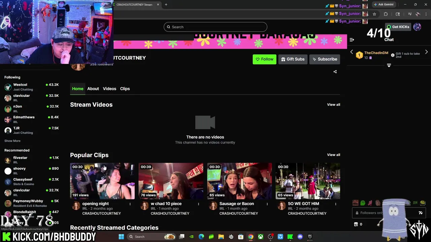Play the 'SO WE GOT HIM' clip thumbnail
The image size is (431, 242).
(308, 181)
